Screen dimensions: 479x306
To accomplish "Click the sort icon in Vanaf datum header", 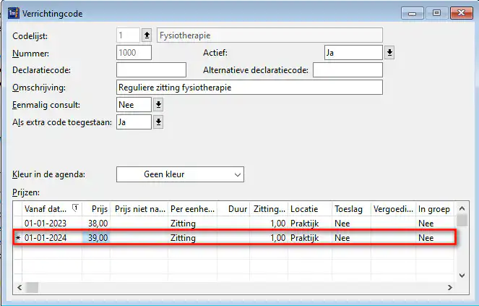I will 76,208.
